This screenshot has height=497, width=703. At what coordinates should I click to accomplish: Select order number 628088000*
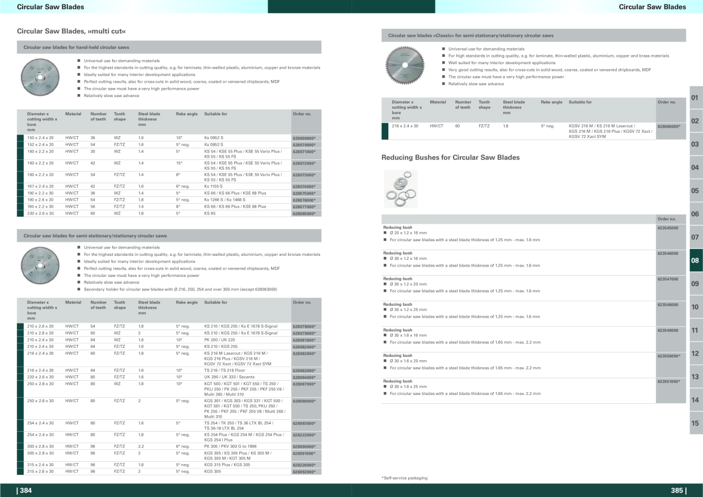(304, 402)
